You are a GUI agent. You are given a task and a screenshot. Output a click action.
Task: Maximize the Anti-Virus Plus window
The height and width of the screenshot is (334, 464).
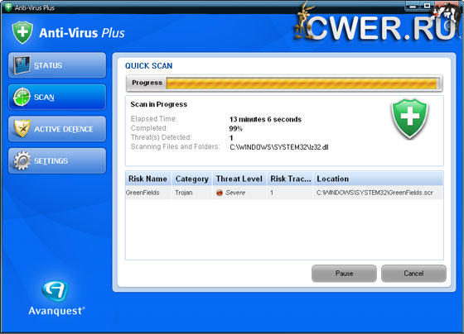click(x=428, y=6)
